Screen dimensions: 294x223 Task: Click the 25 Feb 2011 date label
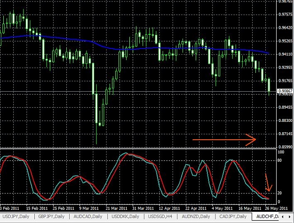click(64, 208)
